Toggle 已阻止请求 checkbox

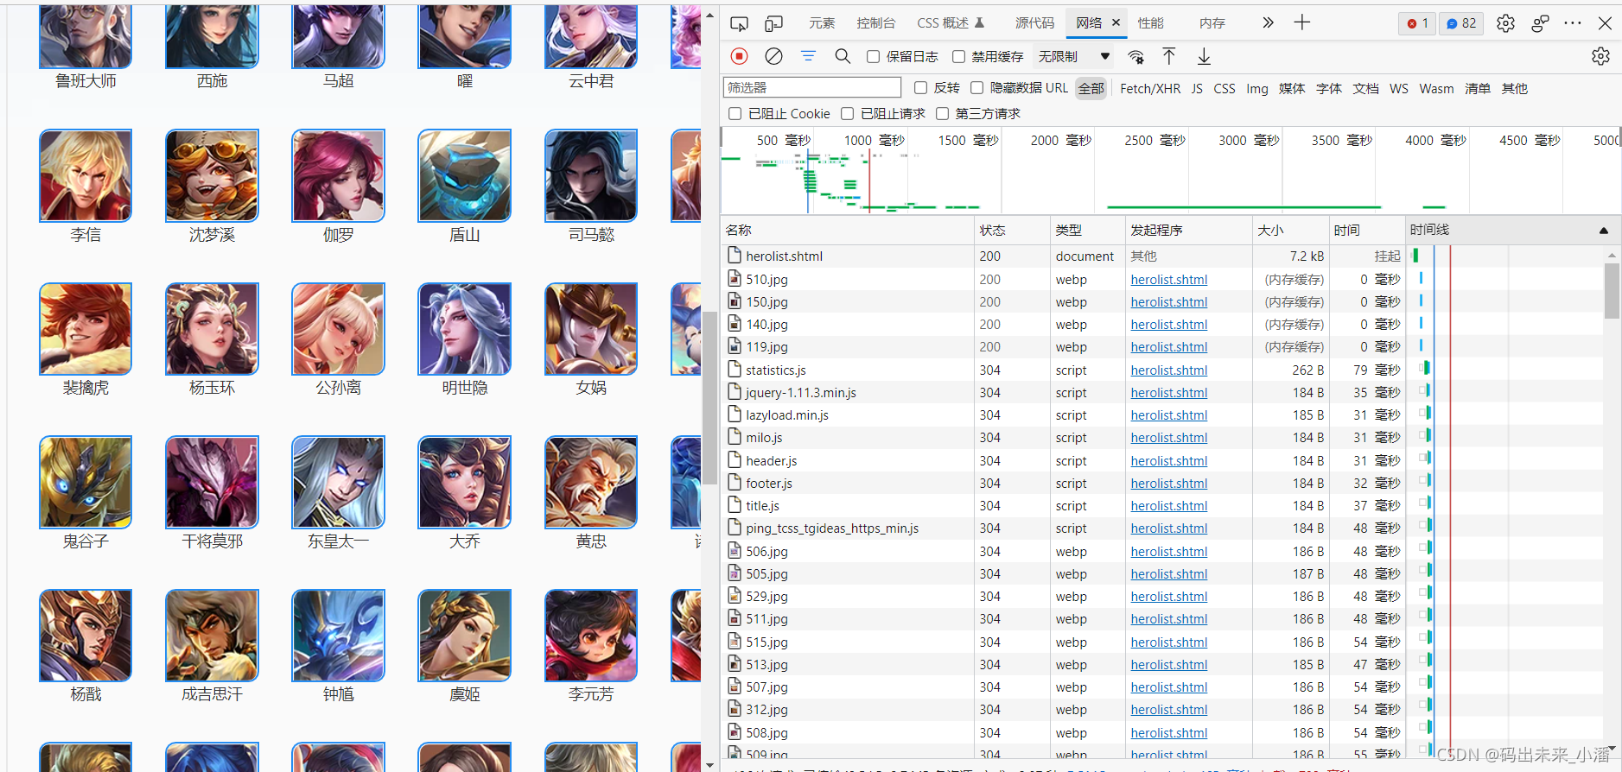pos(848,114)
